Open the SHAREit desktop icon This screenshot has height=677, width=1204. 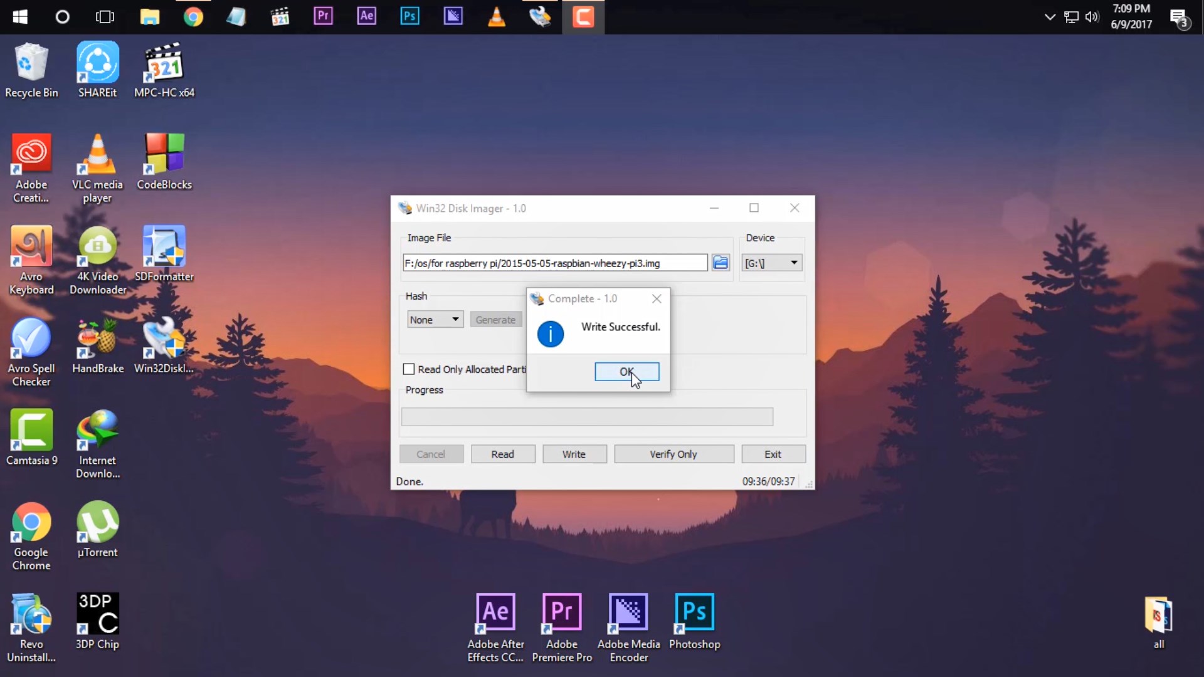point(97,70)
